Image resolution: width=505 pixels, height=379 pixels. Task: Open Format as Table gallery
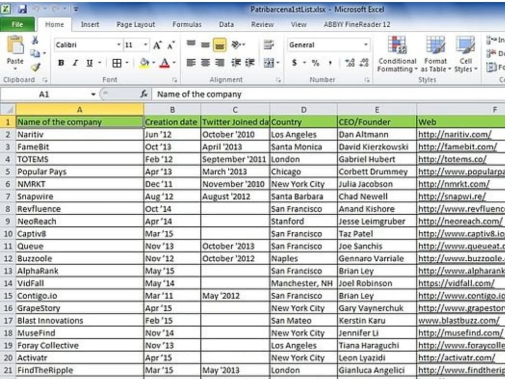point(435,54)
